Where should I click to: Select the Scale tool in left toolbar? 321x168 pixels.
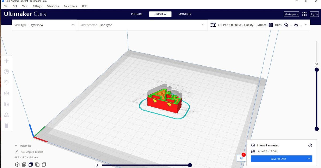pos(7,71)
